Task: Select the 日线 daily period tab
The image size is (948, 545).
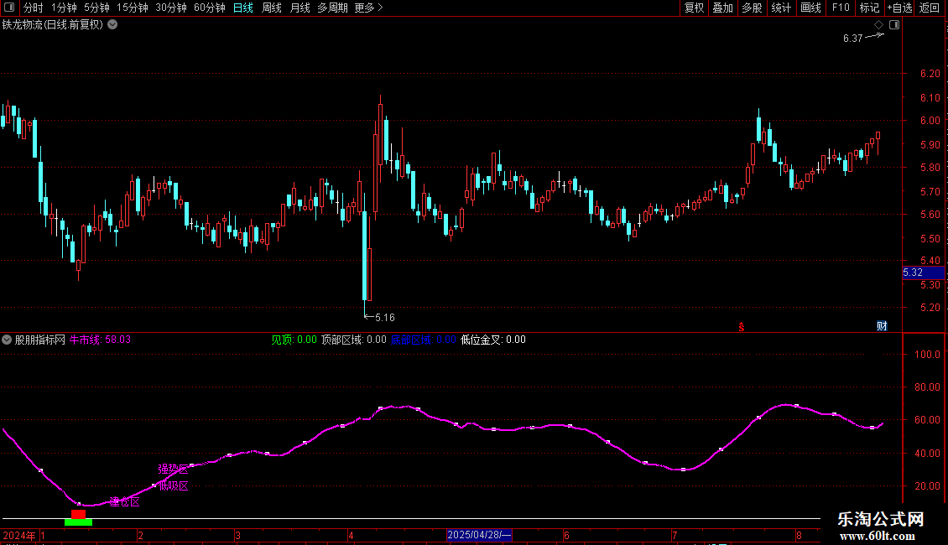Action: [243, 8]
